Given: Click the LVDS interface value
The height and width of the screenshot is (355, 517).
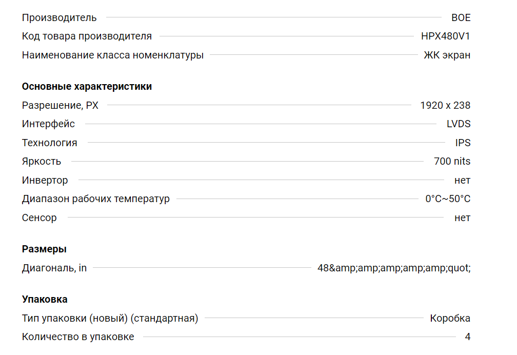Looking at the screenshot, I should click(x=459, y=124).
